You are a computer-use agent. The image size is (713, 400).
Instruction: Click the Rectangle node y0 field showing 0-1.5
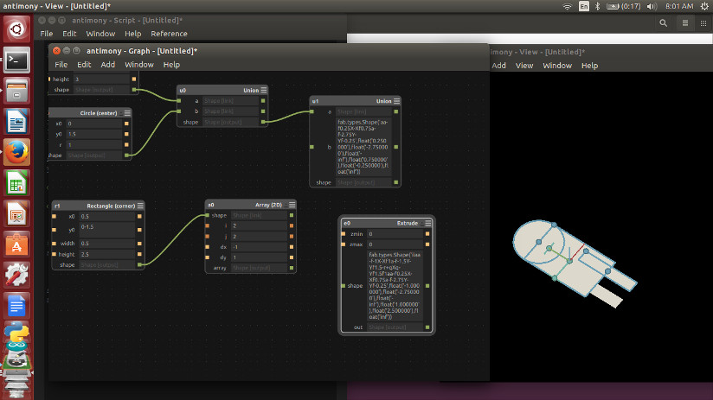106,230
